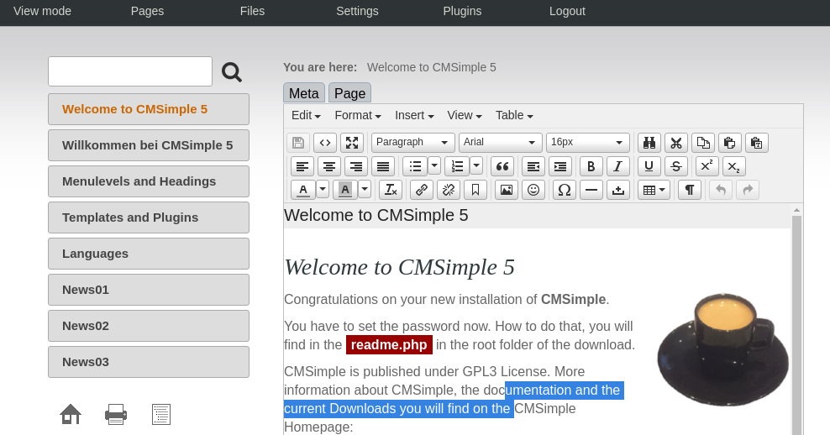Switch to the Meta tab
The width and height of the screenshot is (830, 435).
tap(304, 93)
